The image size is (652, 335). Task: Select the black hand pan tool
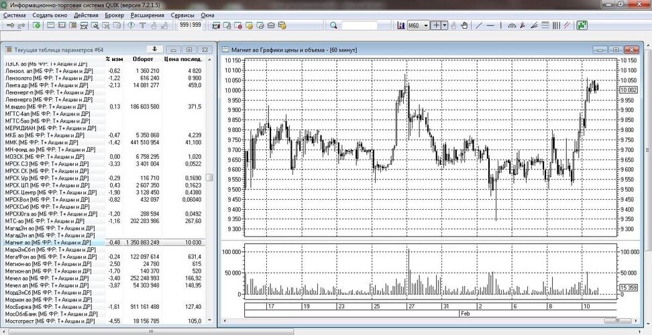pyautogui.click(x=464, y=25)
